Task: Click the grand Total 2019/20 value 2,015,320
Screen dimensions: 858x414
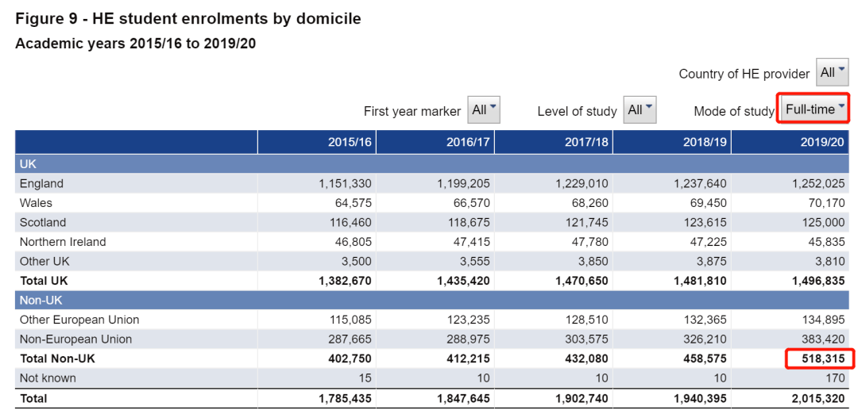Action: [818, 398]
